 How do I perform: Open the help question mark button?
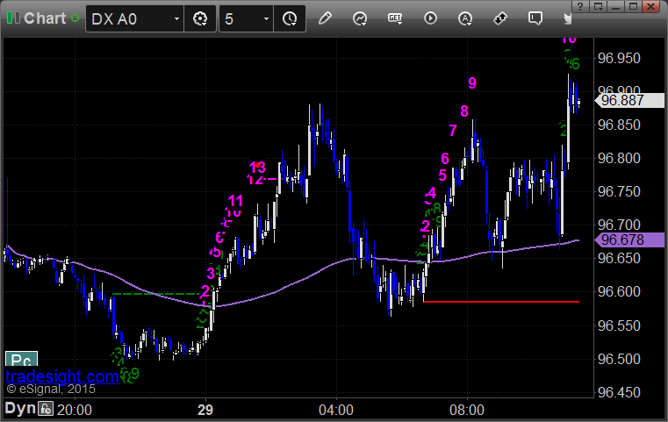[x=580, y=7]
